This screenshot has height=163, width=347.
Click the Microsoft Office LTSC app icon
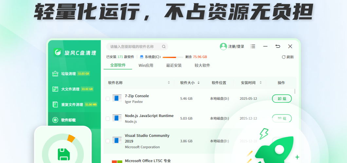117,161
